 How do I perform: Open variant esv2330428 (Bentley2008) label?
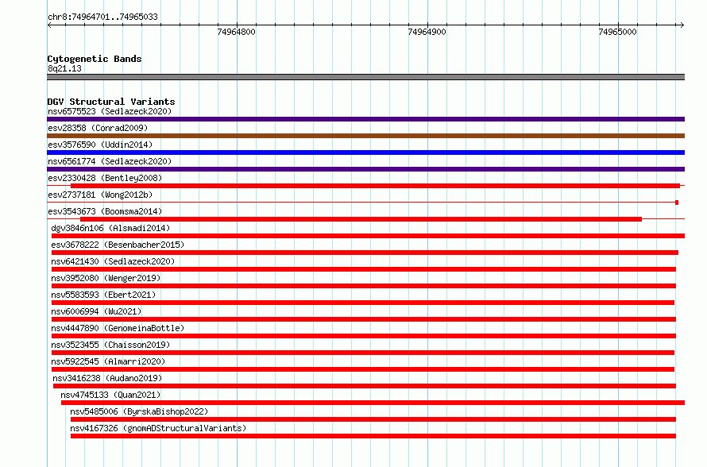(x=105, y=178)
